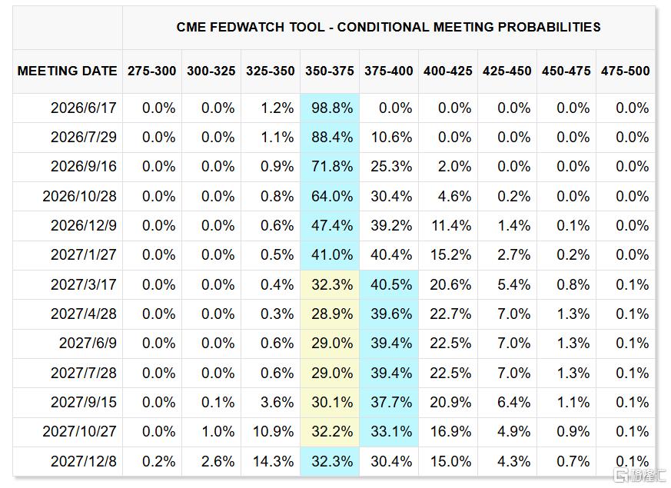The image size is (671, 488).
Task: Click the 33.1% highlighted cell
Action: (x=389, y=432)
